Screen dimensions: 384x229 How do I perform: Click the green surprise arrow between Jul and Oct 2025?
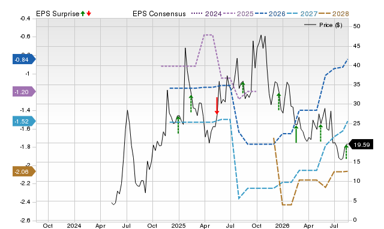pyautogui.click(x=243, y=88)
